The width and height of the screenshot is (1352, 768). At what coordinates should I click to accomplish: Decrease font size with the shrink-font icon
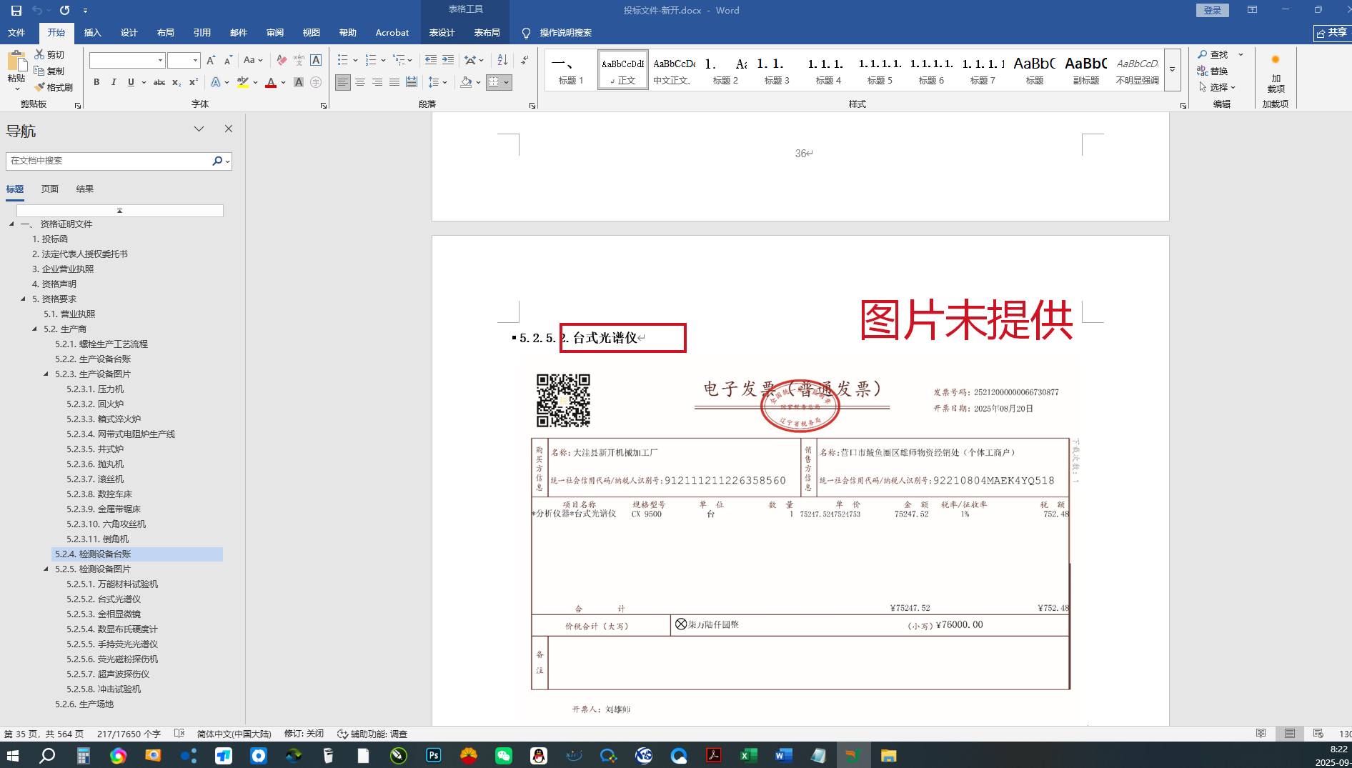pos(228,61)
